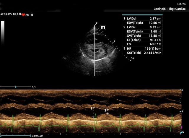The height and width of the screenshot is (138, 189).
Task: Click the cine frame slider handle above M-mode
Action: pos(15,87)
